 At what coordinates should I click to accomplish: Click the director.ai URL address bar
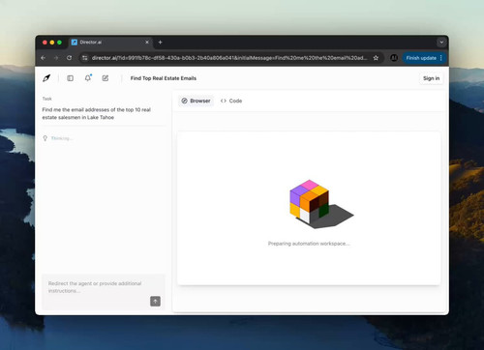pyautogui.click(x=229, y=58)
